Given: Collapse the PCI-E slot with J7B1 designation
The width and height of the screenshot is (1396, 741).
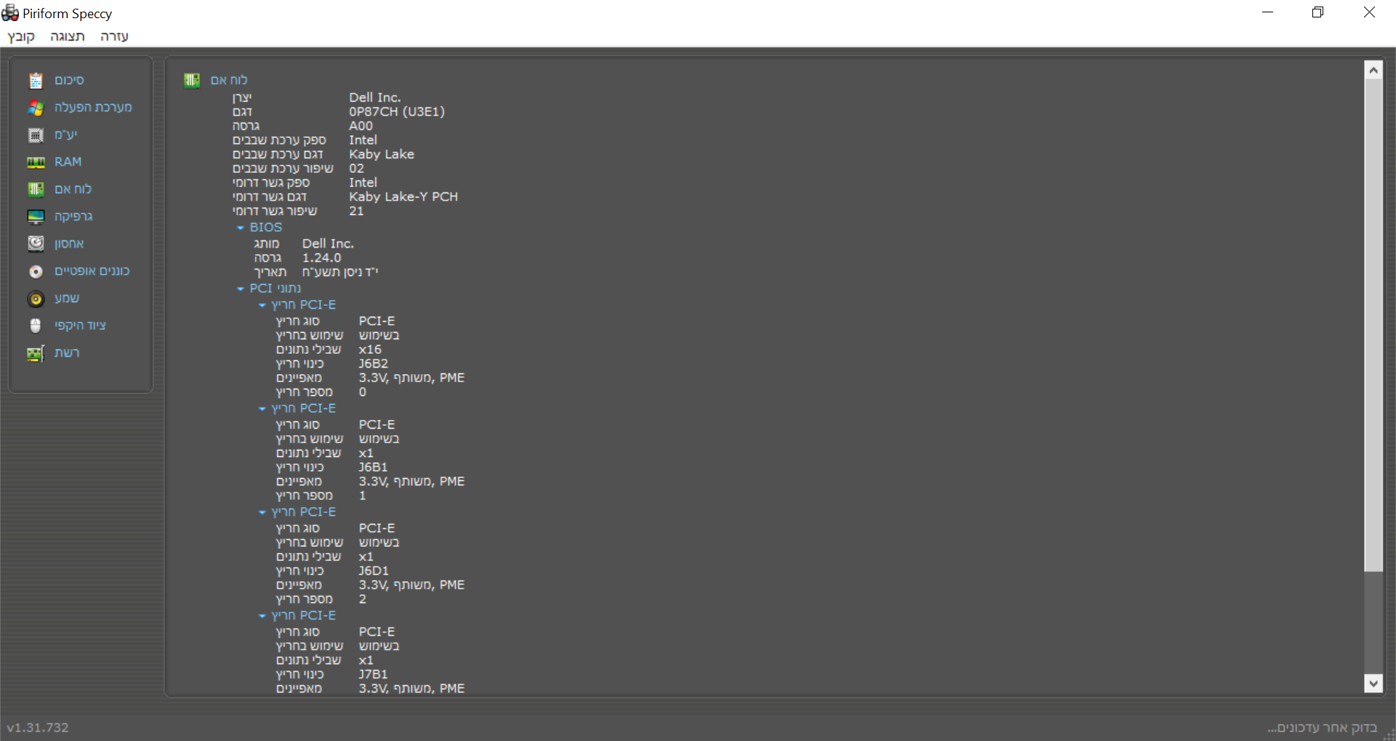Looking at the screenshot, I should tap(262, 616).
